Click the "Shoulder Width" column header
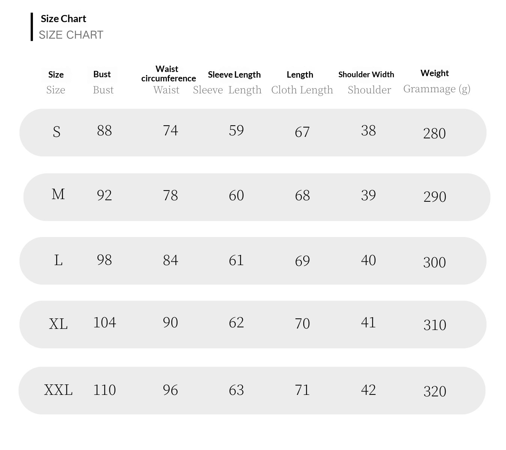 (366, 74)
